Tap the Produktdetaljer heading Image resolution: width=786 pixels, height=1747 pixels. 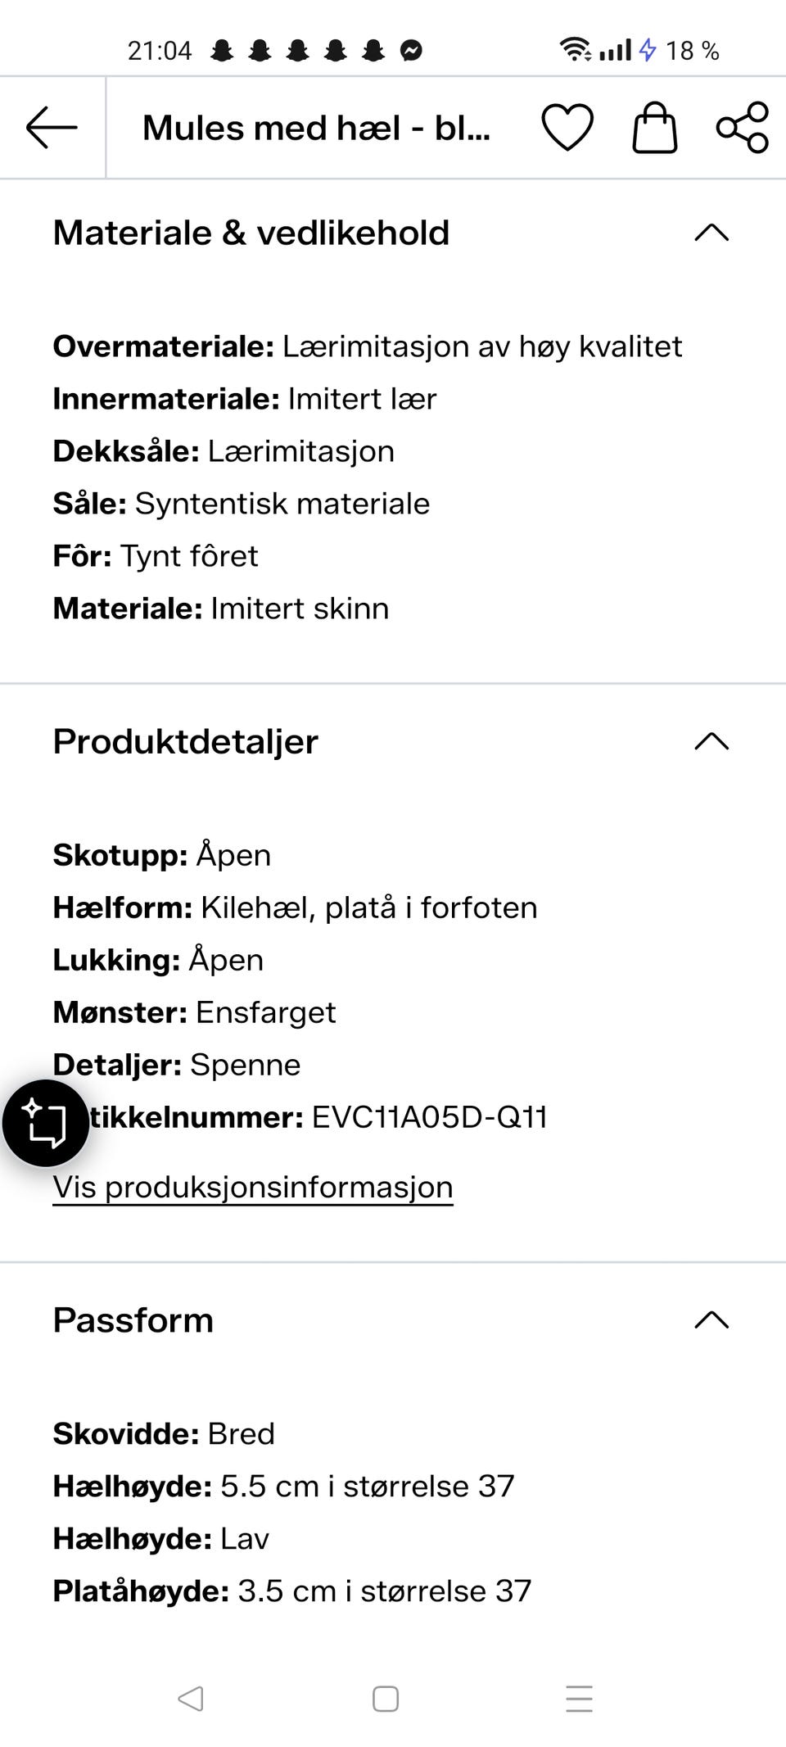186,741
